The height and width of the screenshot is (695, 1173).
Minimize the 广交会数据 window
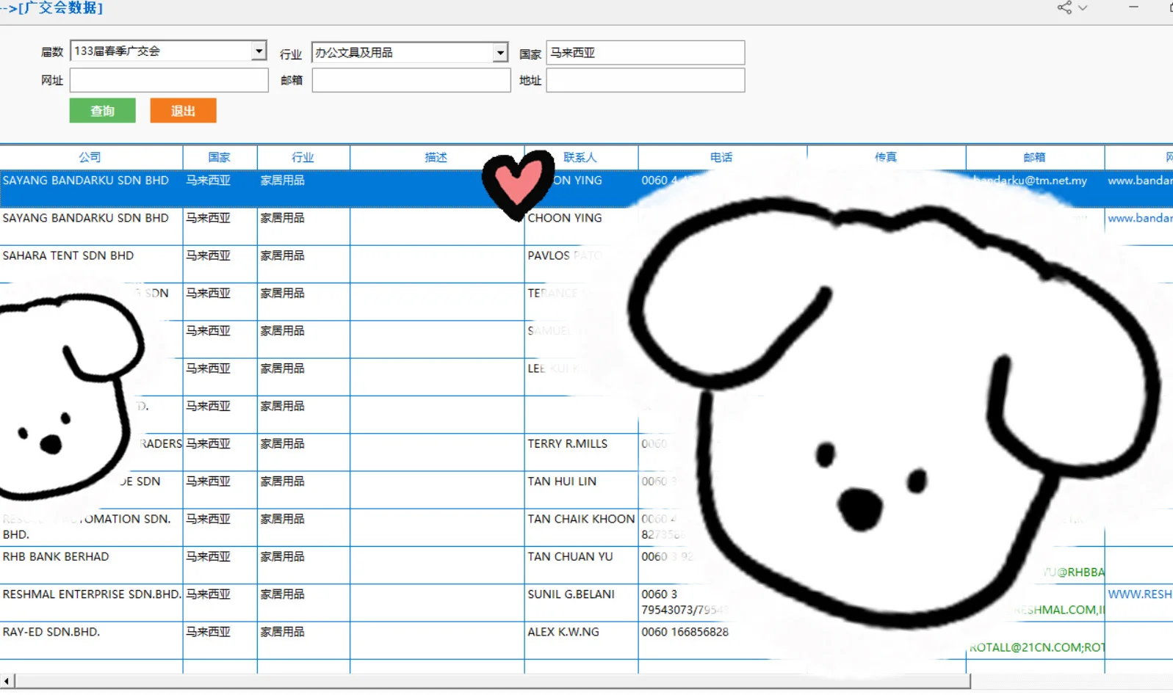pyautogui.click(x=1133, y=7)
